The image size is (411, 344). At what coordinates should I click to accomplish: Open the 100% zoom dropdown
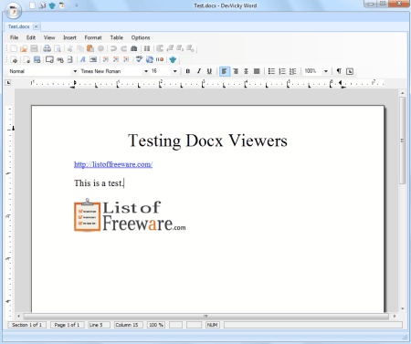325,71
